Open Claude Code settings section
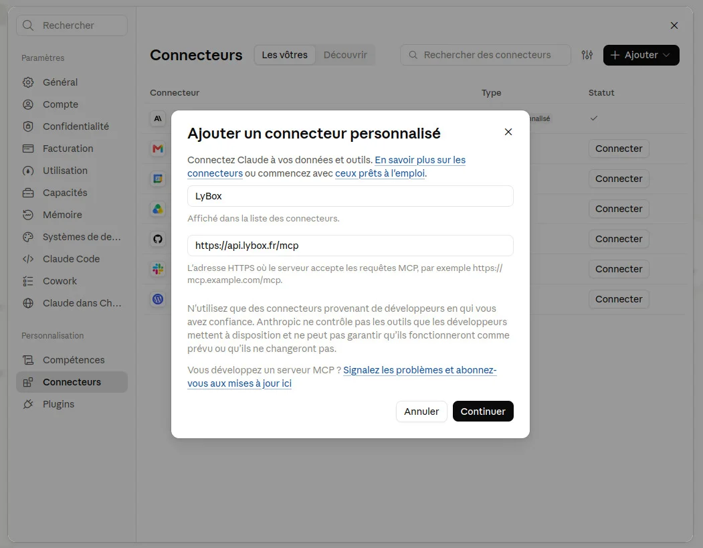 point(72,259)
